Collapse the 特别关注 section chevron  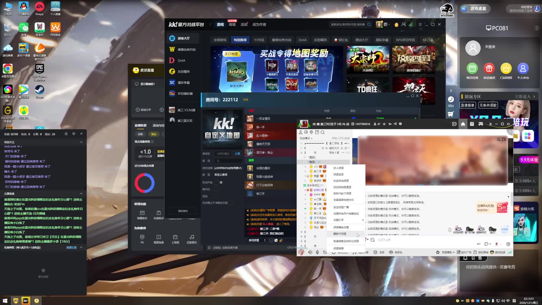click(x=81, y=142)
